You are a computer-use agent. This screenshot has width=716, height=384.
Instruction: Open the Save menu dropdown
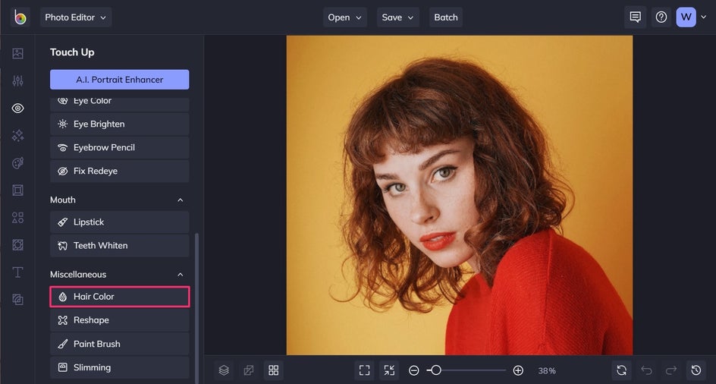coord(397,17)
